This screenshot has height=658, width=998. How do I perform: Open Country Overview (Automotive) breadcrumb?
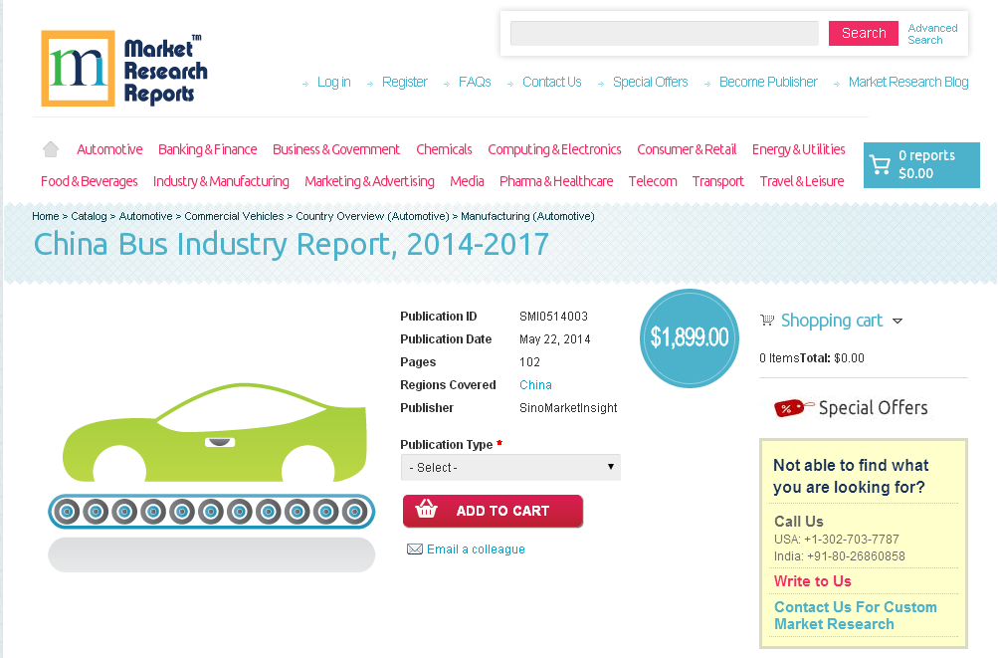(372, 216)
